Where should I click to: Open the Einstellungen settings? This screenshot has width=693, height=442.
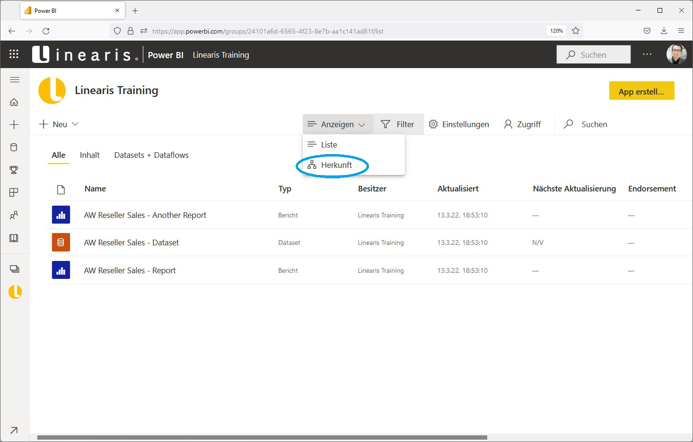coord(458,124)
